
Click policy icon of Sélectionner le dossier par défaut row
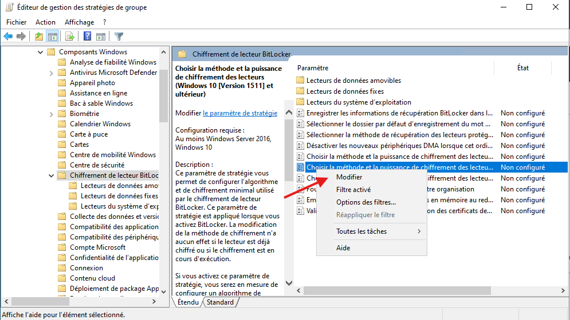pyautogui.click(x=300, y=124)
